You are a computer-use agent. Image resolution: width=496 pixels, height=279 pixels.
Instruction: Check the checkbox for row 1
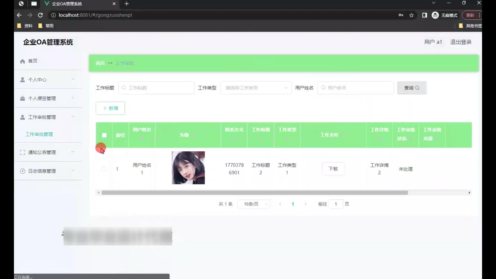104,169
